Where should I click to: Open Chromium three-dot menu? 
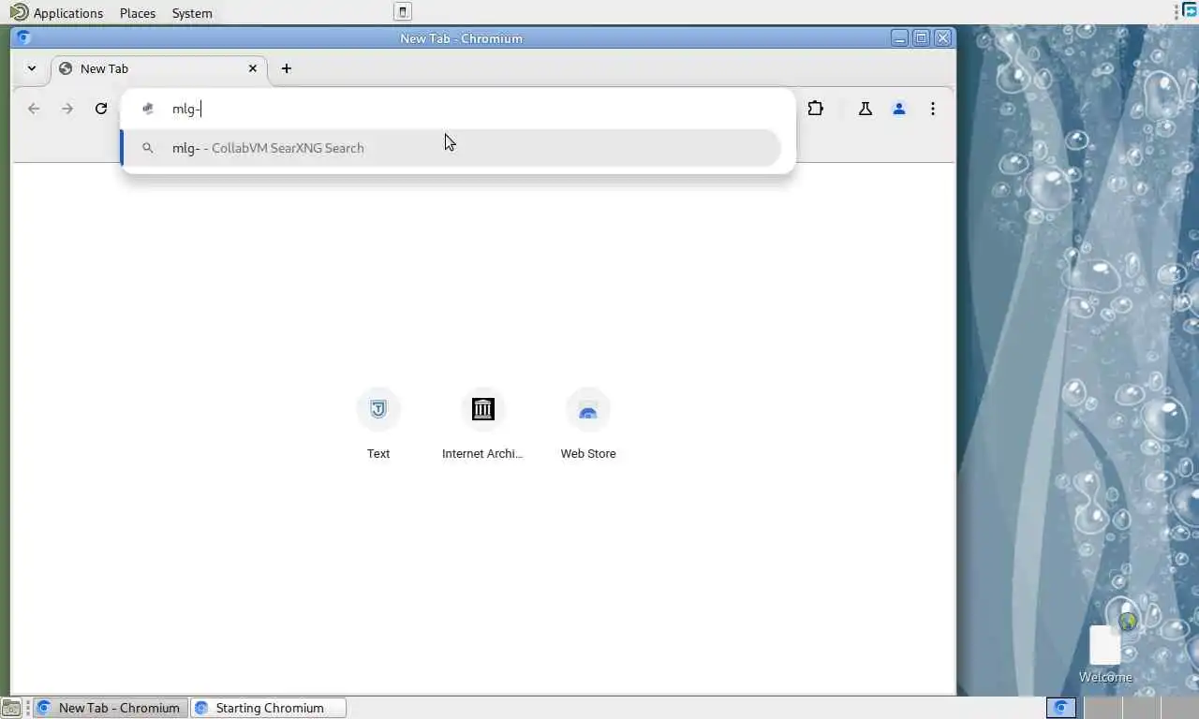(933, 109)
